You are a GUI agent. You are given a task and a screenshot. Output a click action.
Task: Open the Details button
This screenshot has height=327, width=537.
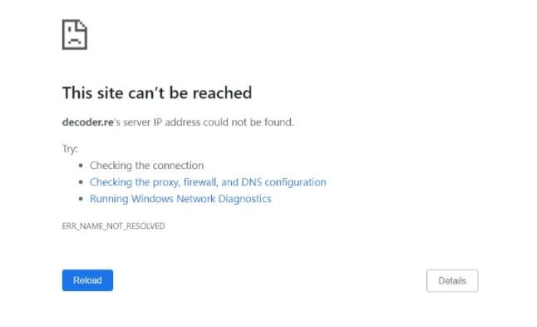point(452,280)
